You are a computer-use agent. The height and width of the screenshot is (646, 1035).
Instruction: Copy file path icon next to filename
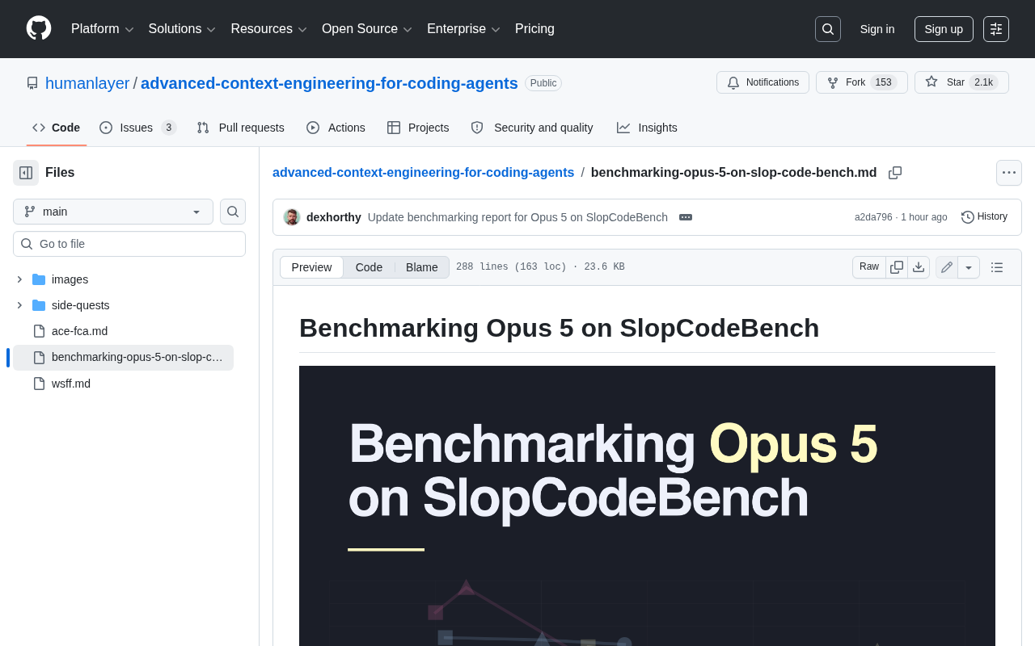[x=895, y=173]
